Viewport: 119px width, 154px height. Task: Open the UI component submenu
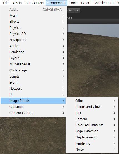coord(33,94)
